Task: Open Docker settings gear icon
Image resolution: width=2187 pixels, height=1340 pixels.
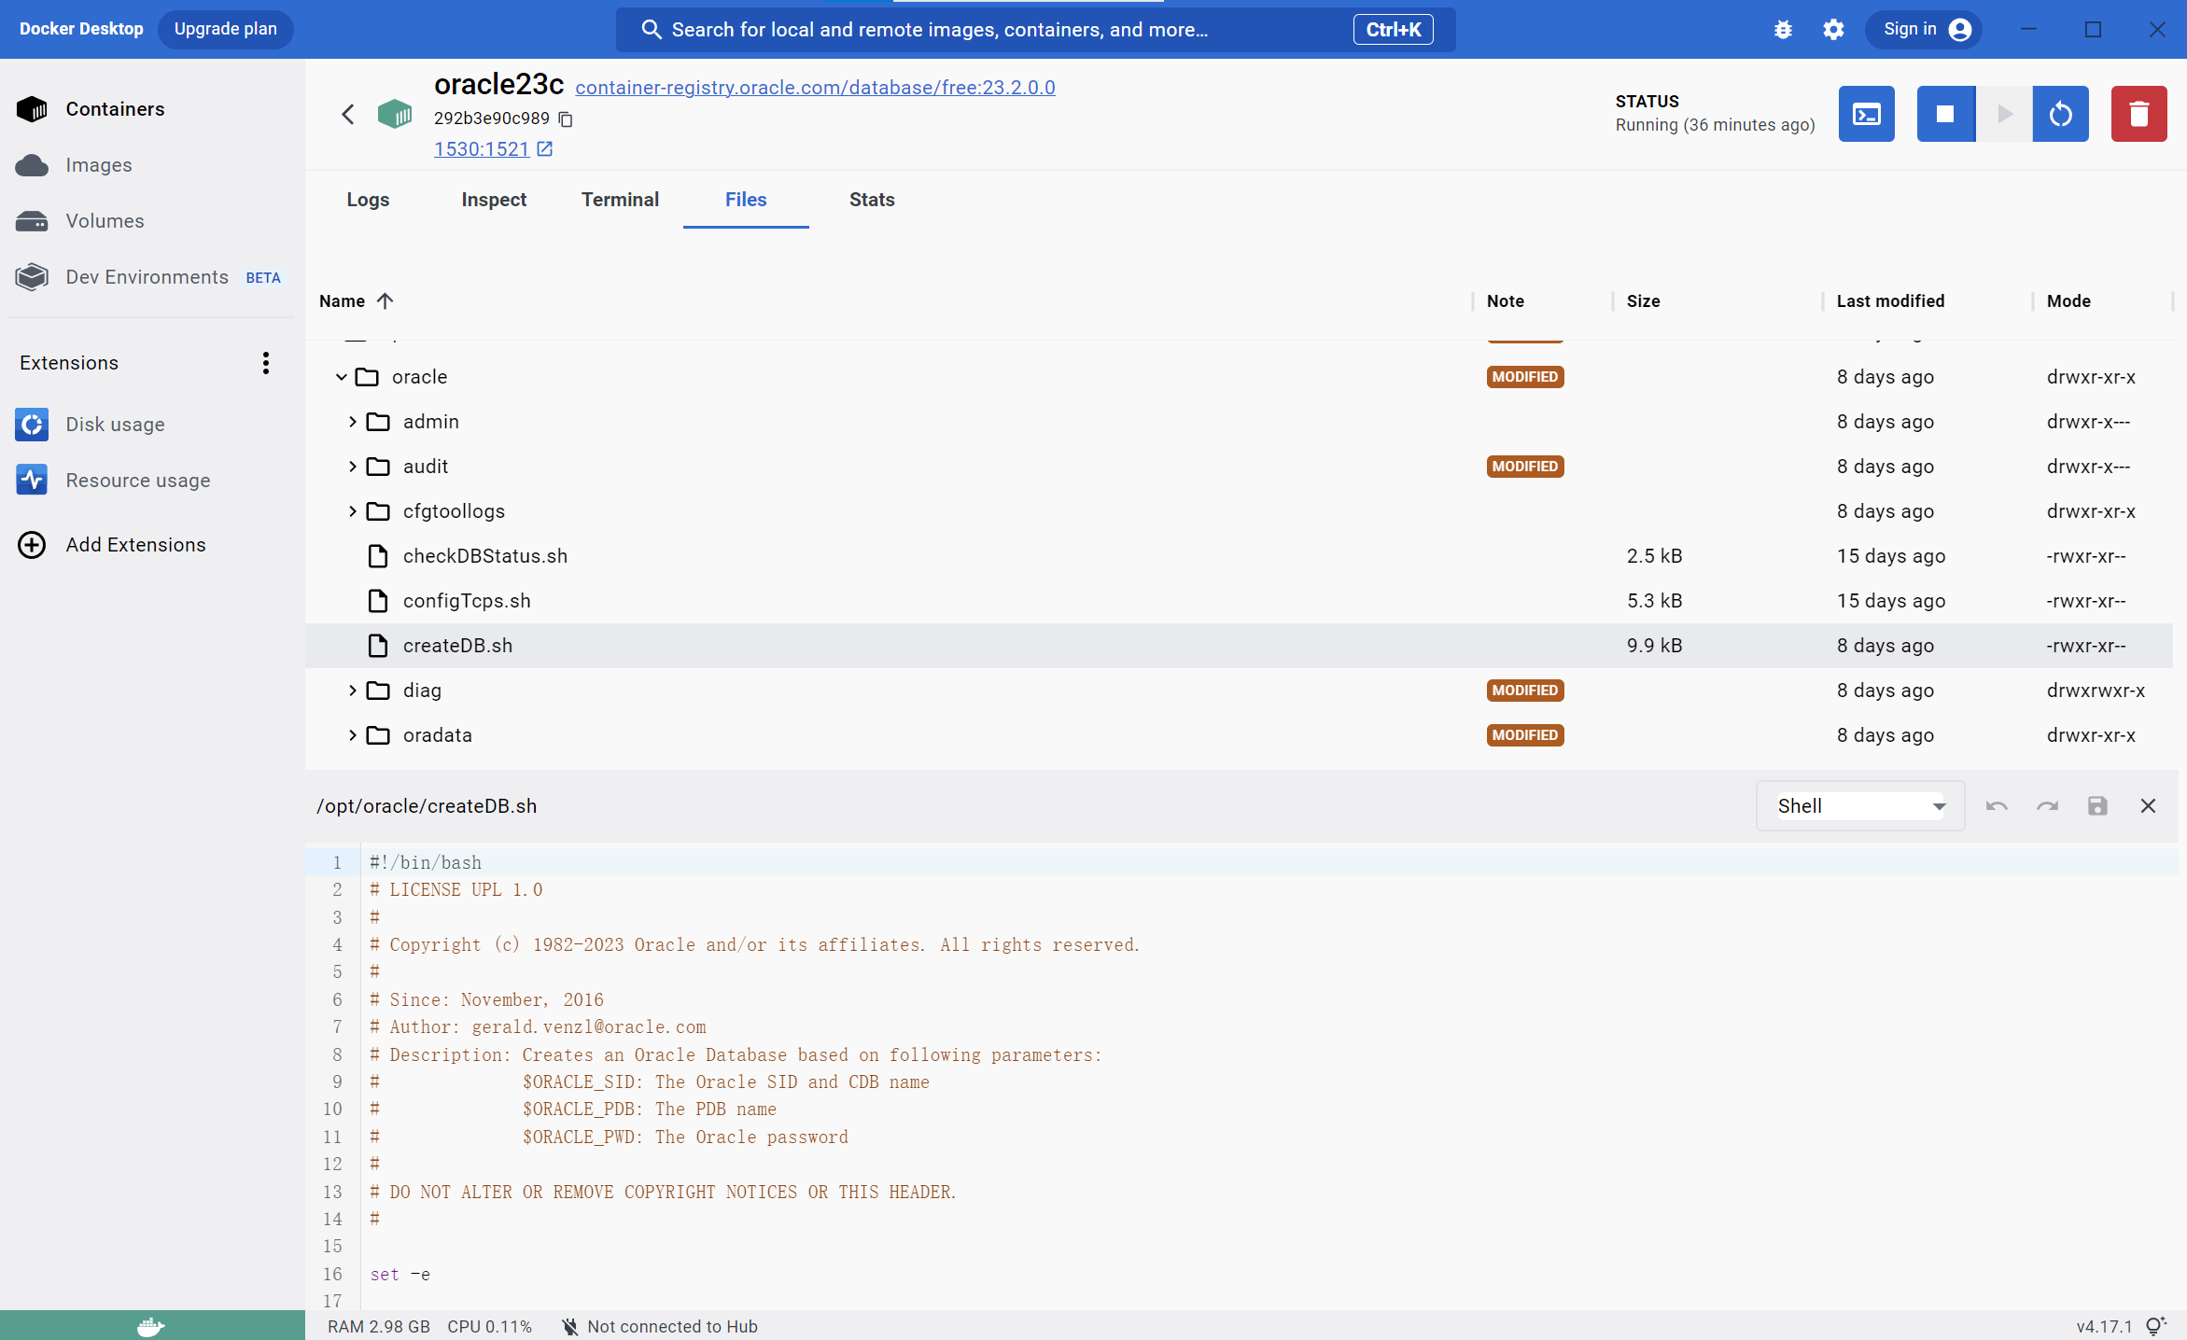Action: click(1833, 29)
